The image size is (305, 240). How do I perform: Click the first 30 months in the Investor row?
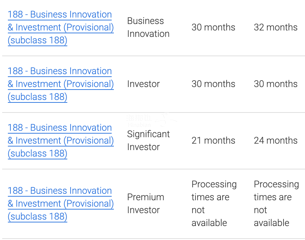[213, 84]
